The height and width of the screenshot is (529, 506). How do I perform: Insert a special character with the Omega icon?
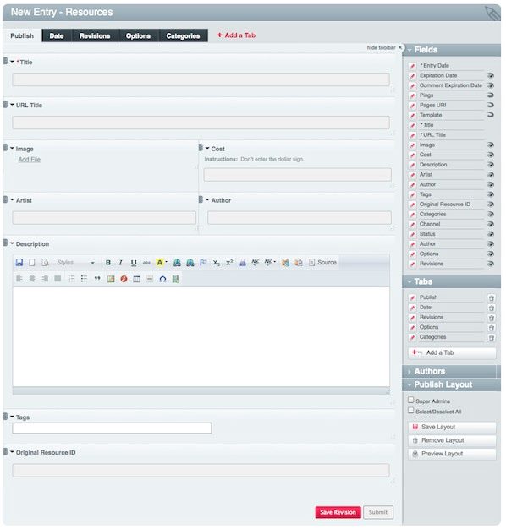[x=162, y=279]
